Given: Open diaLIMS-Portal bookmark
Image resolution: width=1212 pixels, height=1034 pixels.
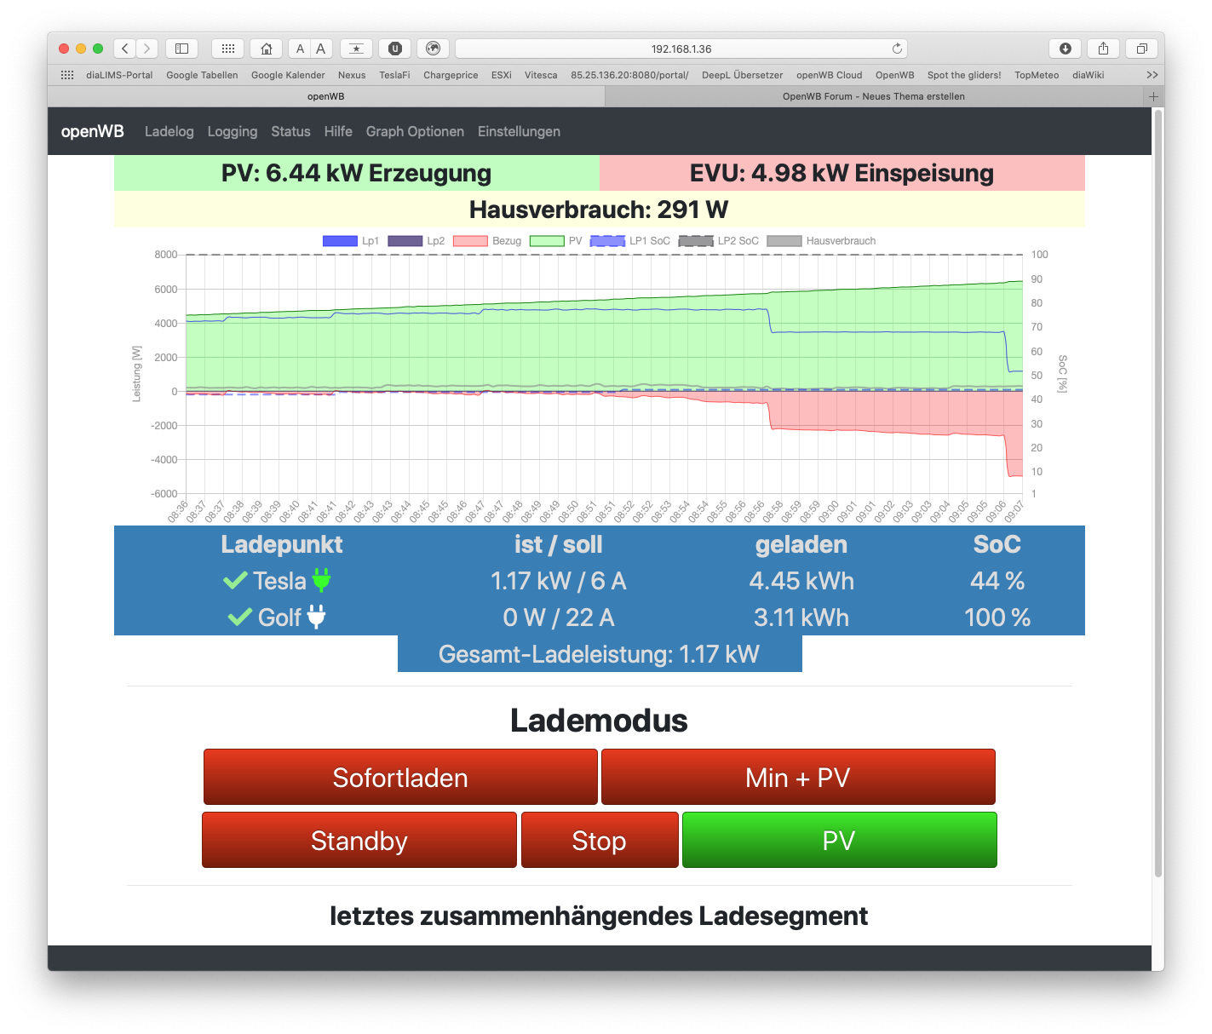Looking at the screenshot, I should pyautogui.click(x=119, y=75).
